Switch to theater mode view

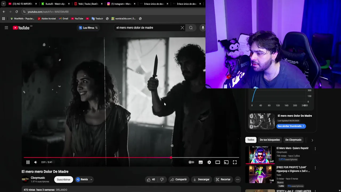(x=218, y=162)
